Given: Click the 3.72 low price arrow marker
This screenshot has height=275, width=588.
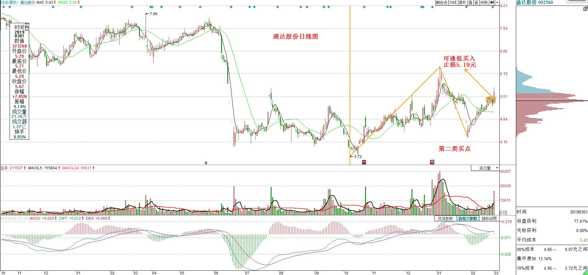Looking at the screenshot, I should tap(356, 156).
